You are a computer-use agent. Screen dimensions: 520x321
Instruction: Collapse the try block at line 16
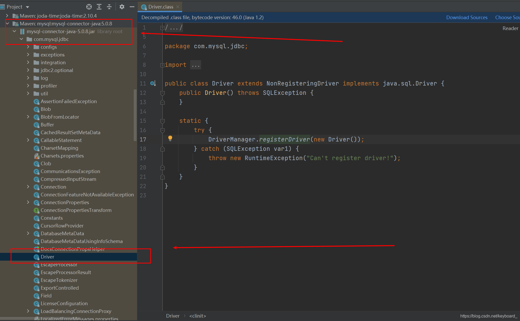[x=162, y=130]
